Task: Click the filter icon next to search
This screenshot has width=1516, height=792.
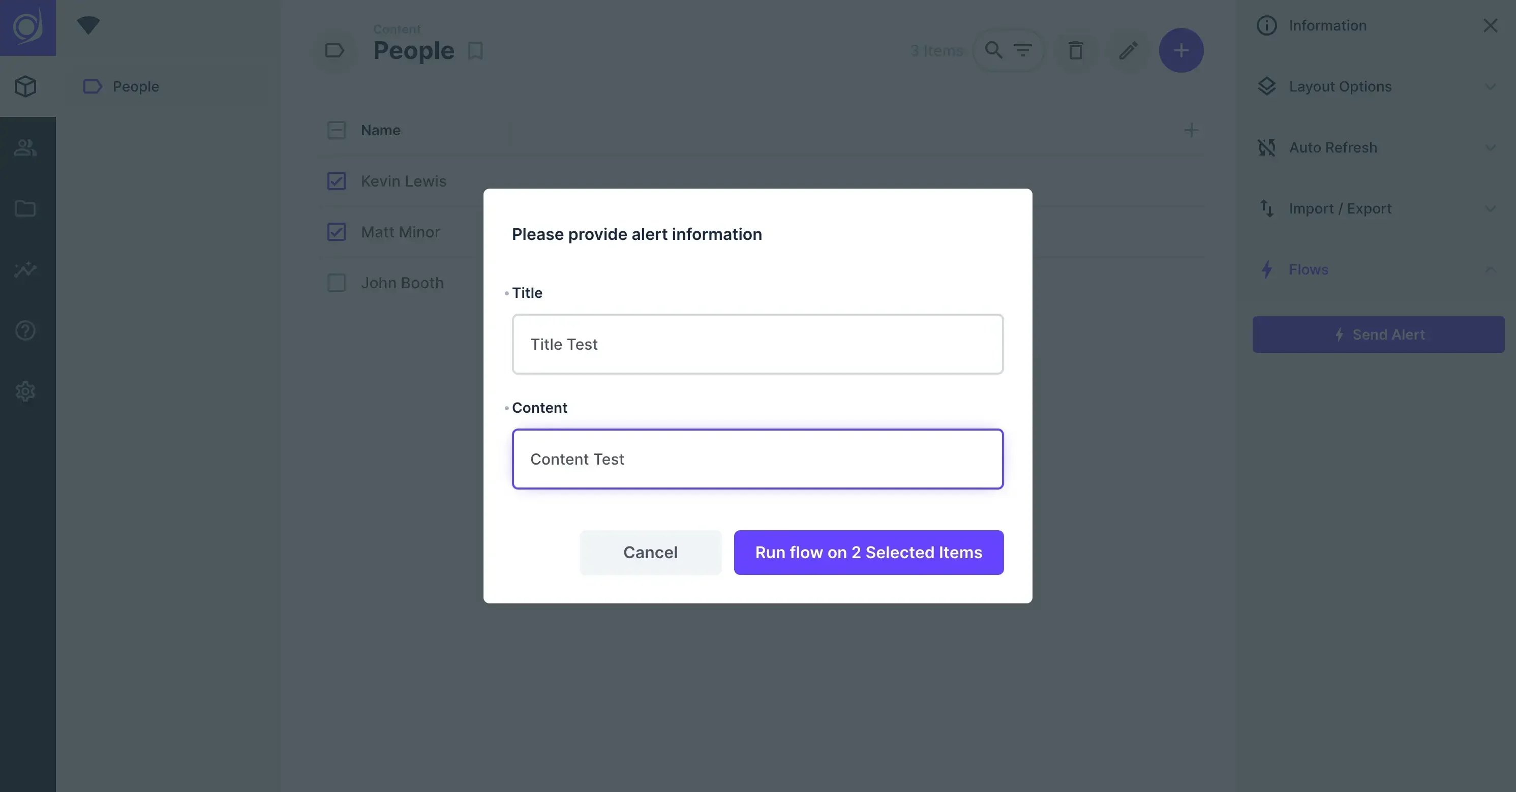Action: pyautogui.click(x=1024, y=50)
